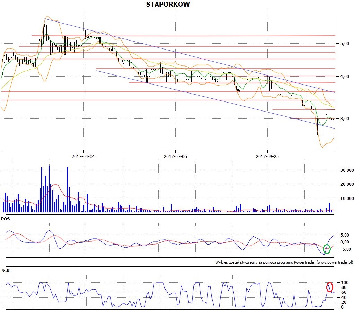Click the %R indicator label

pyautogui.click(x=6, y=271)
